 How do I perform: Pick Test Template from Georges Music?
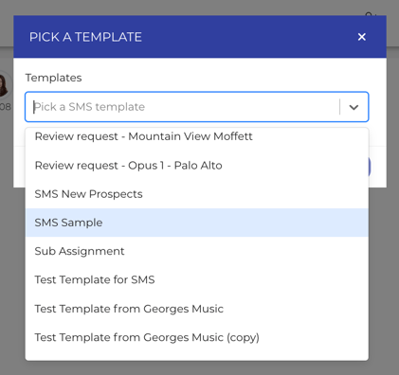pos(197,309)
